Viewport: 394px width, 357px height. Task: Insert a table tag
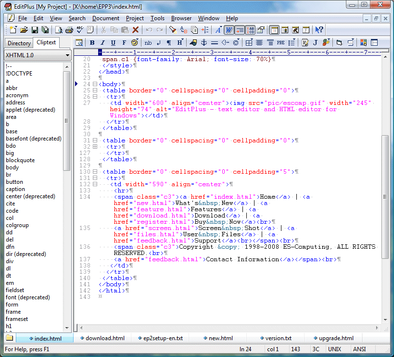point(249,43)
